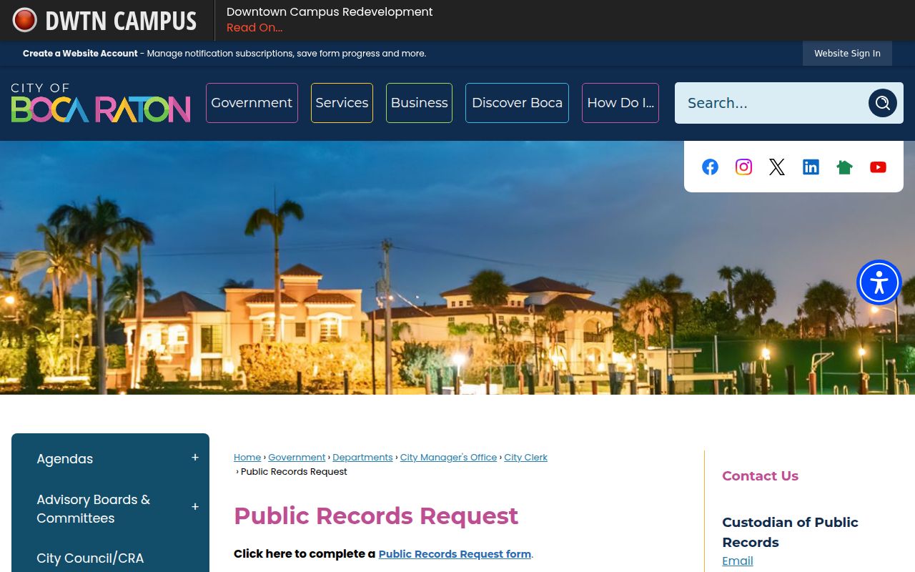Select Agendas in the sidebar
Image resolution: width=915 pixels, height=572 pixels.
click(x=65, y=459)
